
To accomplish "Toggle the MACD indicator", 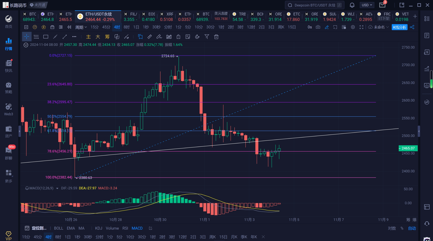I will tap(137, 228).
